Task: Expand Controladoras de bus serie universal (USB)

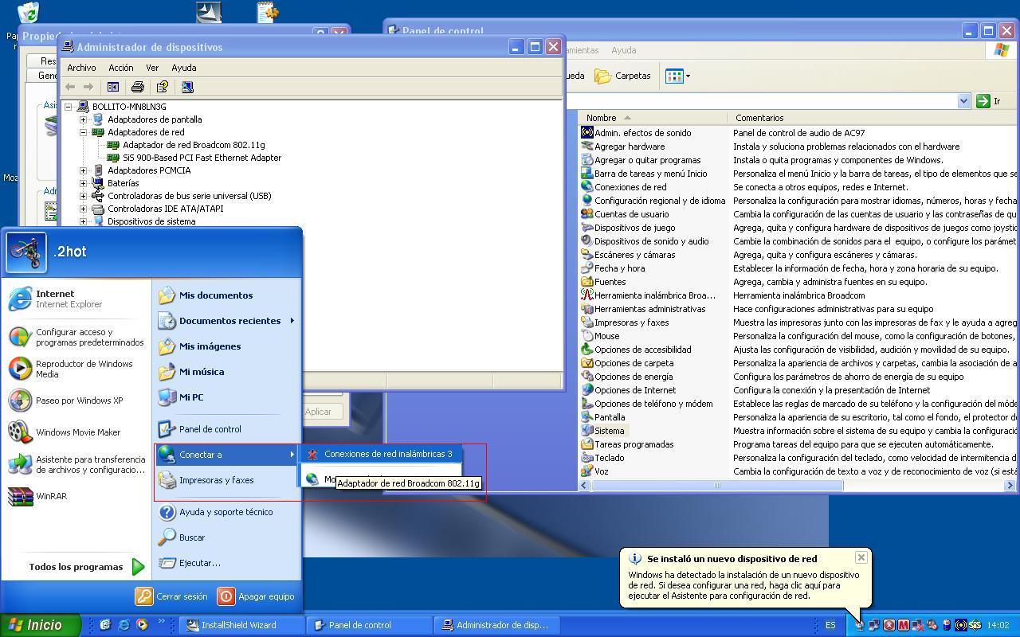Action: [83, 196]
